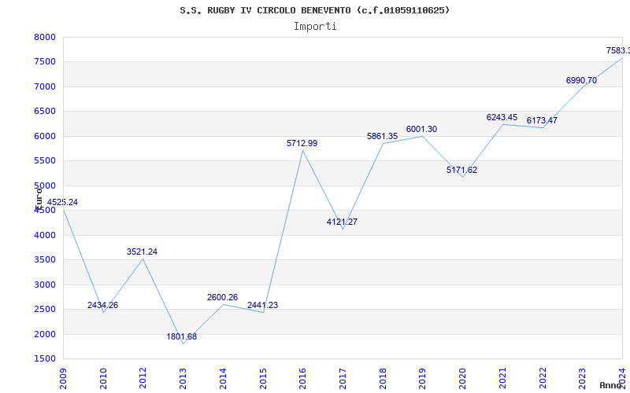This screenshot has width=630, height=393.
Task: Click the 2017 x-axis year label
Action: point(343,379)
